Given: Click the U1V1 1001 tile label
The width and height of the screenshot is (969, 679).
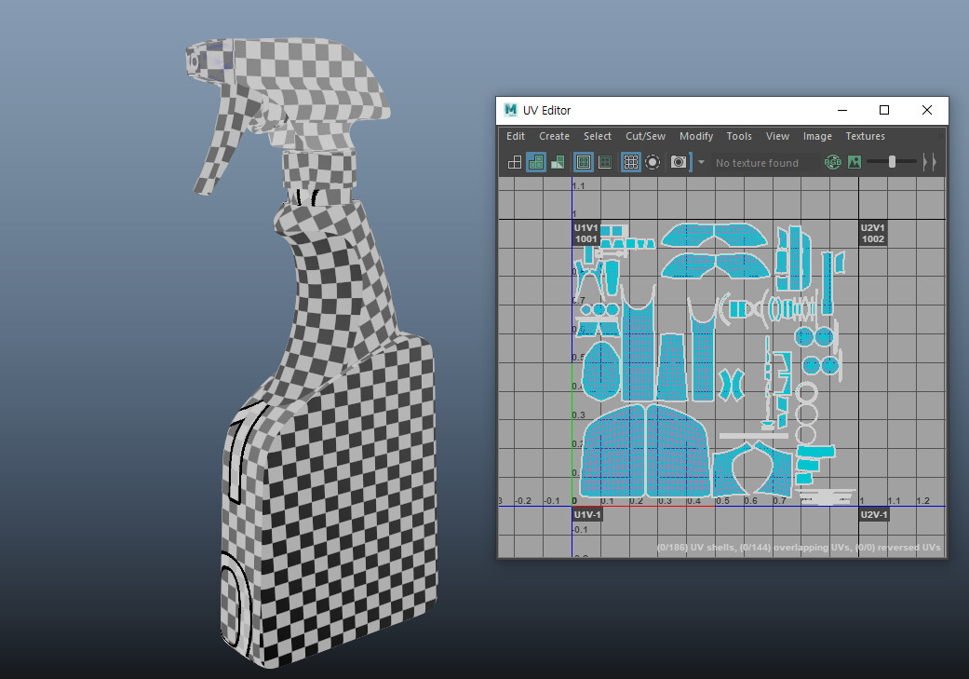Looking at the screenshot, I should (585, 232).
